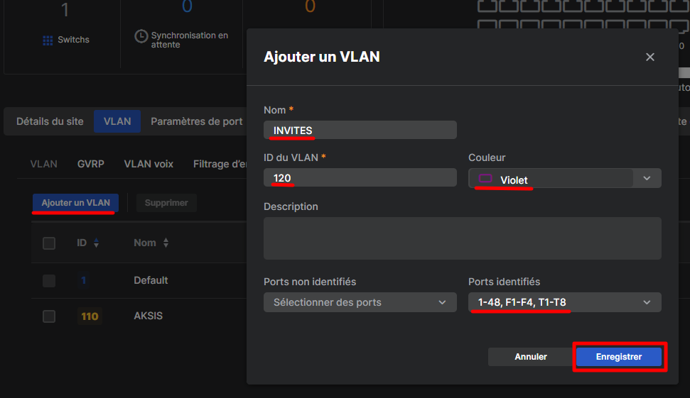
Task: Select VLAN ID 1 badge
Action: [84, 280]
